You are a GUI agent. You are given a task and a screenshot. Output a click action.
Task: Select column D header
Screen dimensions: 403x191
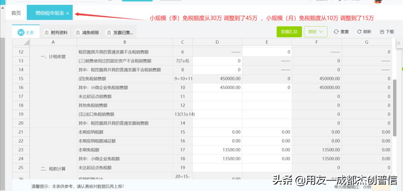point(217,42)
